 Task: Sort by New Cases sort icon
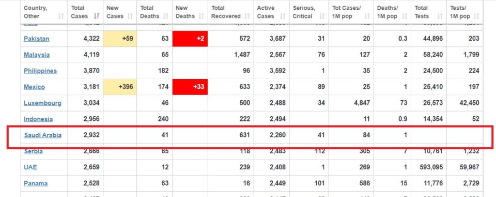130,16
